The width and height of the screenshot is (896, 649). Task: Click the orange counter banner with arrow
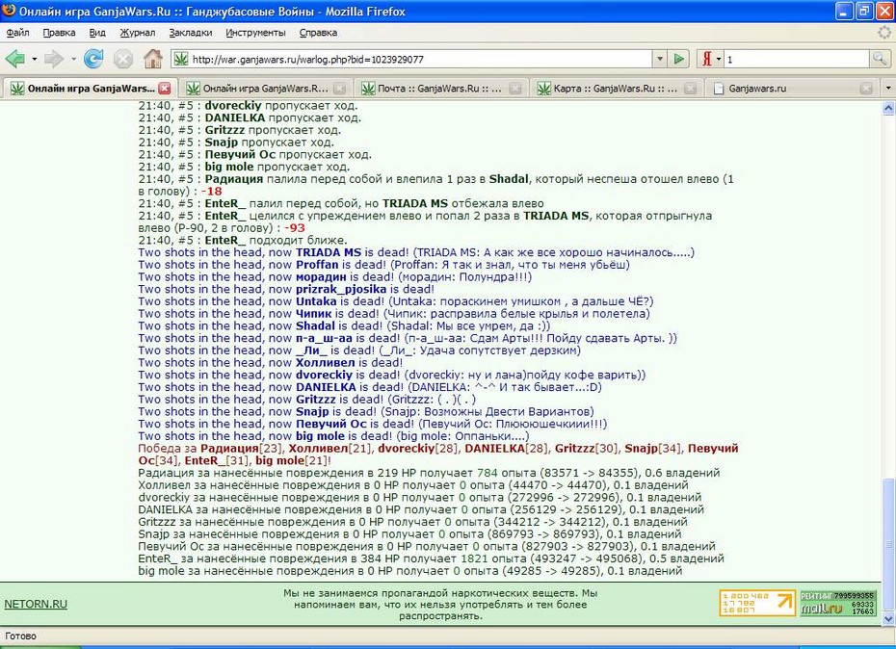click(x=756, y=604)
